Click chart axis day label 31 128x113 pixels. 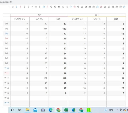pyautogui.click(x=124, y=7)
